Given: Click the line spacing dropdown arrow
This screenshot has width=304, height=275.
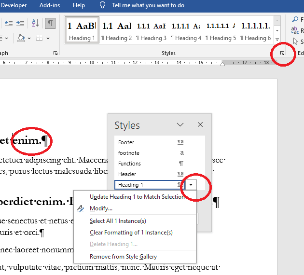Looking at the screenshot, I should tap(6, 38).
